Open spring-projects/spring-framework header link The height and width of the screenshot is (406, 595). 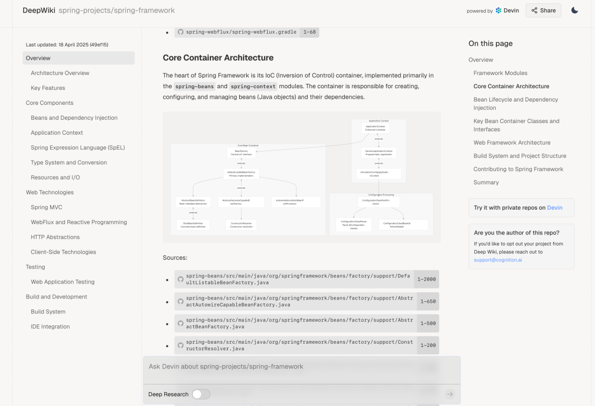click(116, 10)
